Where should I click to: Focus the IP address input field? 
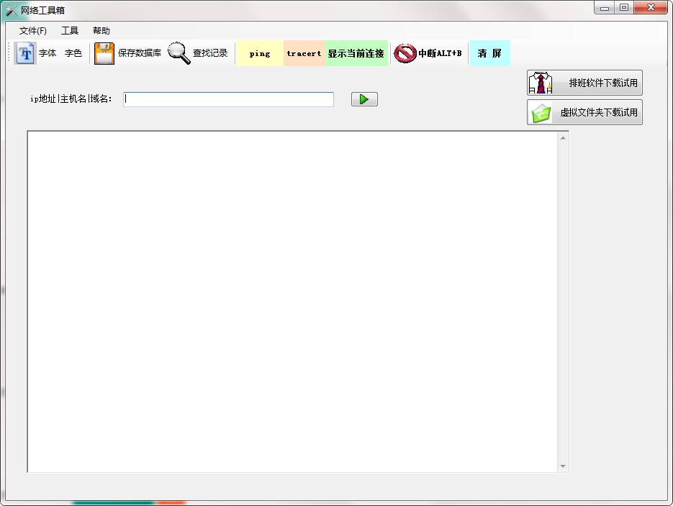point(228,99)
